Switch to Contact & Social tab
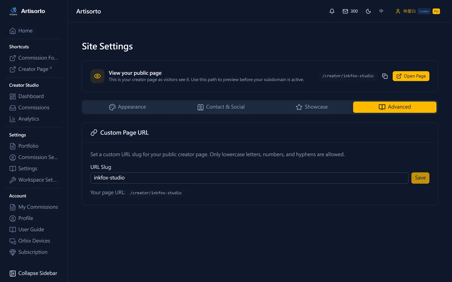The height and width of the screenshot is (282, 452). [x=221, y=107]
